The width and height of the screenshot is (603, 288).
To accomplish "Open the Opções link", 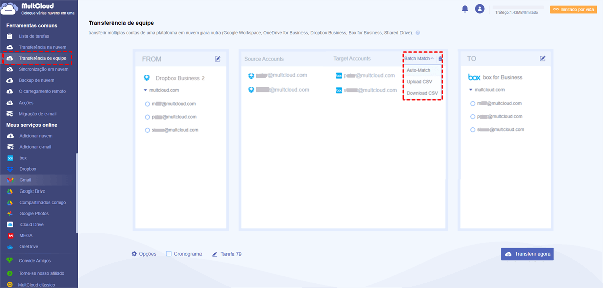I will tap(147, 254).
